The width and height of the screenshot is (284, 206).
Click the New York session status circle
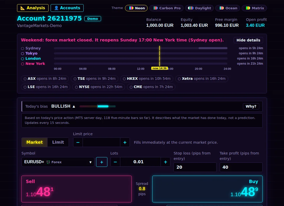tap(22, 64)
